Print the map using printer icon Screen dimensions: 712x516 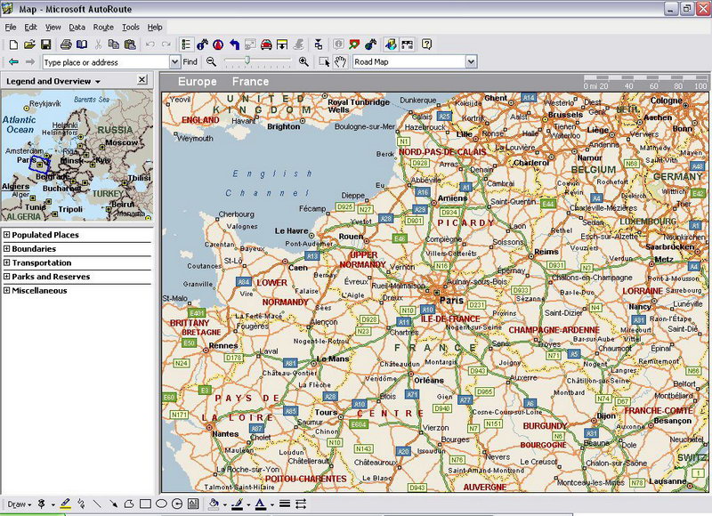click(x=66, y=44)
